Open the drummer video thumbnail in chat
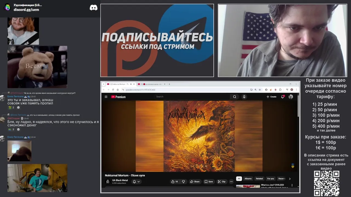 click(37, 178)
